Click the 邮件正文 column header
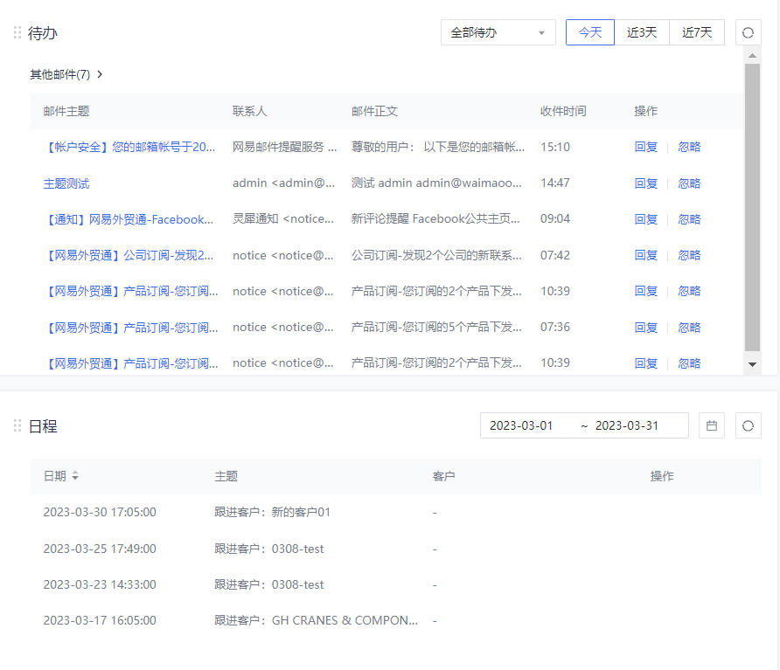Image resolution: width=780 pixels, height=670 pixels. point(374,111)
